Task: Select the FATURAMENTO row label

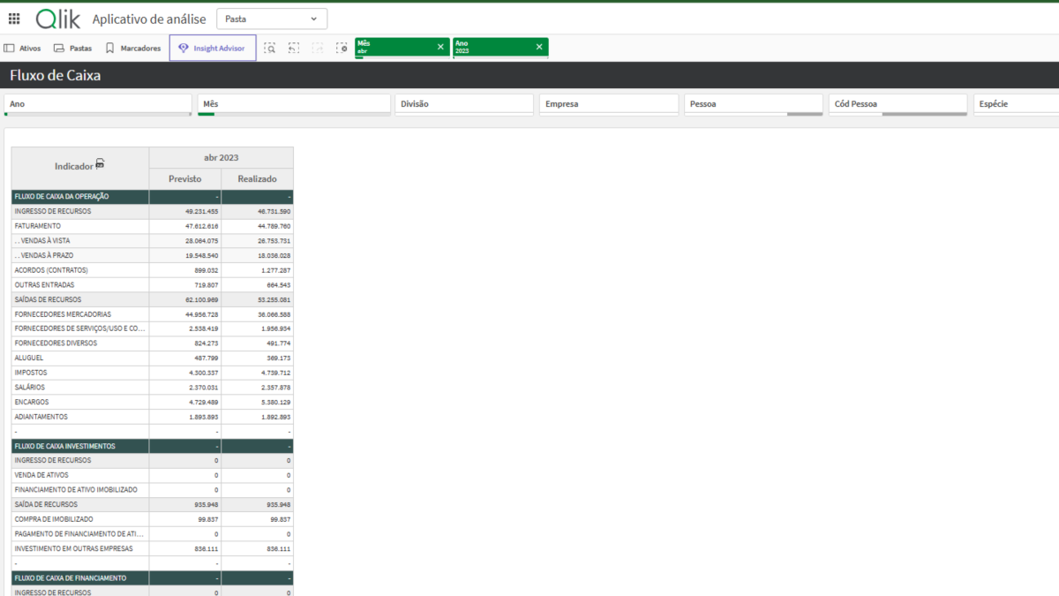Action: pyautogui.click(x=38, y=226)
